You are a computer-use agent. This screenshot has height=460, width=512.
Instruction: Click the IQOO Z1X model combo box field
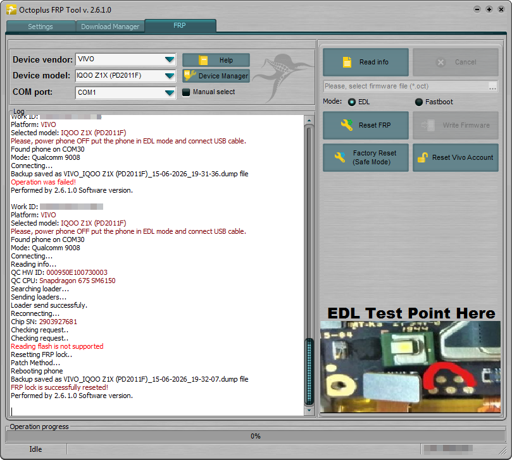(126, 76)
